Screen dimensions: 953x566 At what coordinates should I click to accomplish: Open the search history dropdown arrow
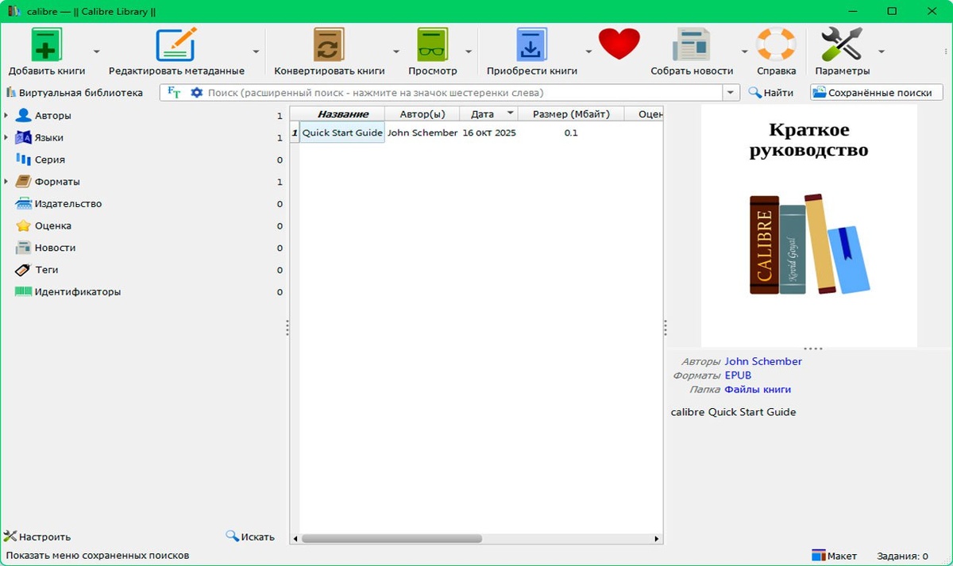click(x=731, y=93)
